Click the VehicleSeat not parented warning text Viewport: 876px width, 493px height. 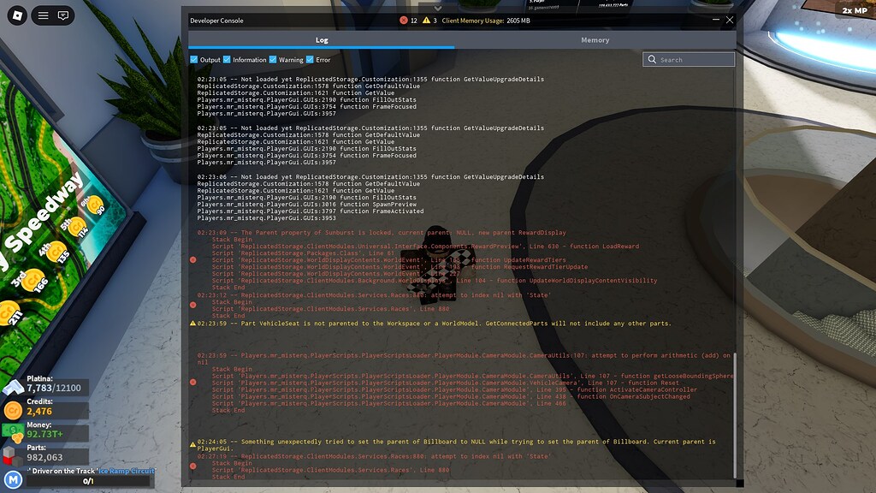pos(434,323)
